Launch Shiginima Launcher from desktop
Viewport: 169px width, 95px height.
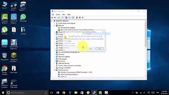tap(14, 57)
